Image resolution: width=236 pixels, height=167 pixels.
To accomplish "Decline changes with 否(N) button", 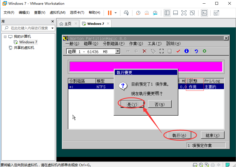I will 160,104.
